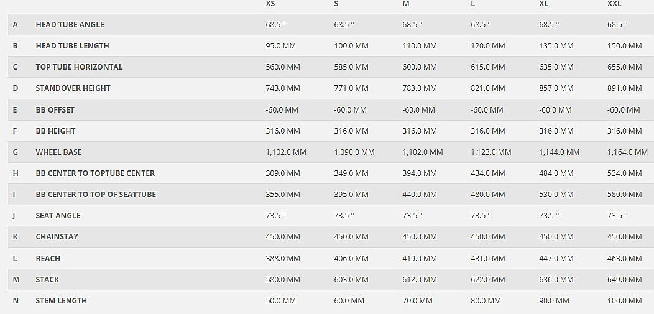Select the 419.0 MM reach value

tap(420, 259)
